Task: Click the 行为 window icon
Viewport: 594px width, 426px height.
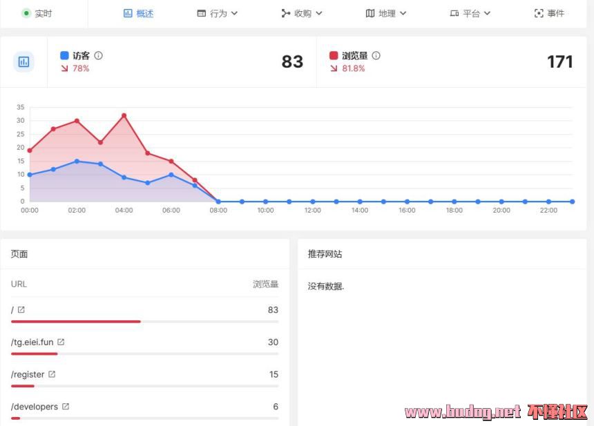Action: pos(202,14)
